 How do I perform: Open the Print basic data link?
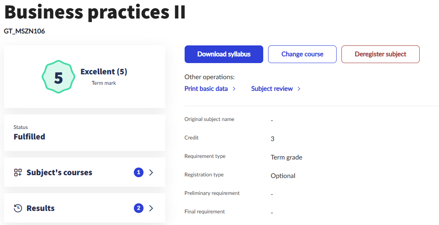[x=206, y=89]
